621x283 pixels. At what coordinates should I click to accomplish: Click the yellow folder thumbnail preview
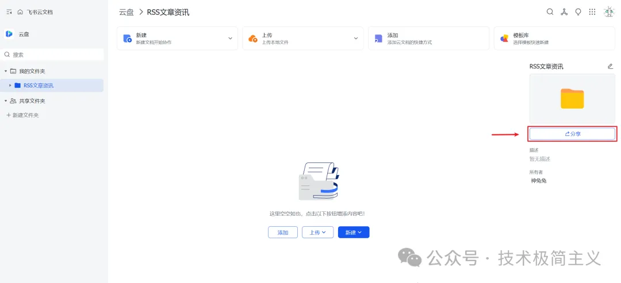pos(572,98)
